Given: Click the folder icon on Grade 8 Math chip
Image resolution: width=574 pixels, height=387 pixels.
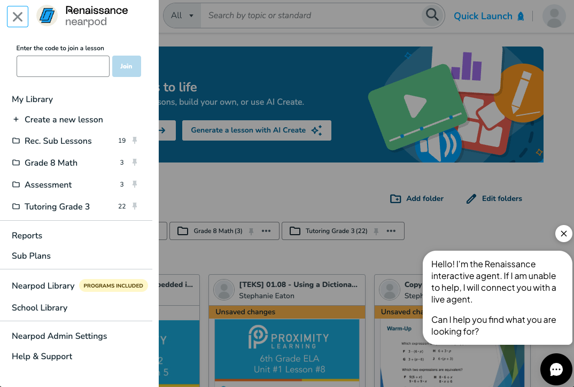Looking at the screenshot, I should tap(183, 231).
